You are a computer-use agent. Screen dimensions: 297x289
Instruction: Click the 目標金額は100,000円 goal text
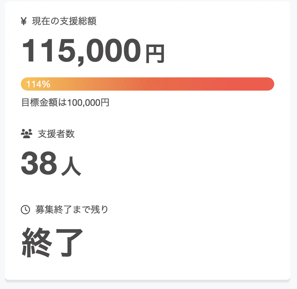tap(65, 103)
